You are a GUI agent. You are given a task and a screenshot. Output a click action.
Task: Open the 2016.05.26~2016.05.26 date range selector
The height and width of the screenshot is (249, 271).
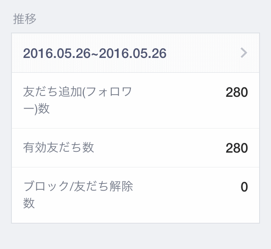pyautogui.click(x=135, y=53)
